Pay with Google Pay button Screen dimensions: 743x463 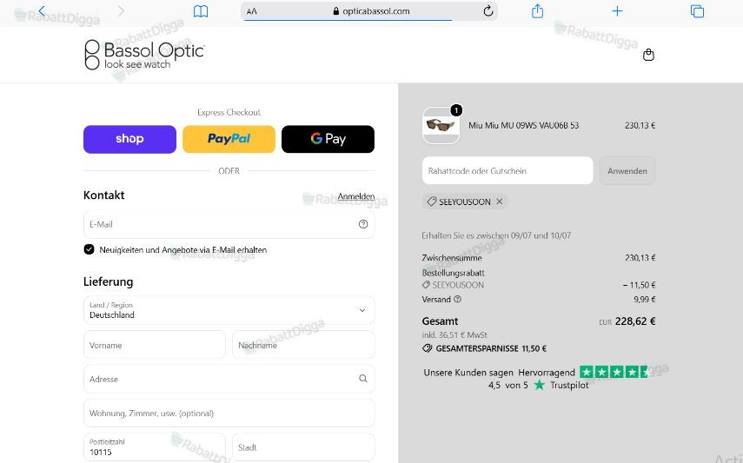click(328, 139)
